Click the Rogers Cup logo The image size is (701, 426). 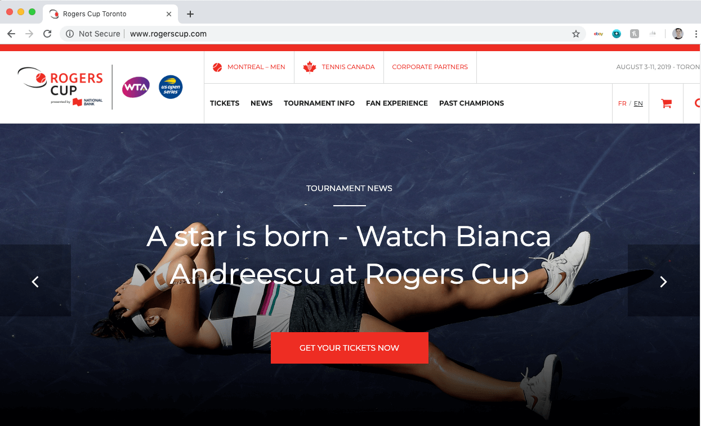[x=60, y=87]
